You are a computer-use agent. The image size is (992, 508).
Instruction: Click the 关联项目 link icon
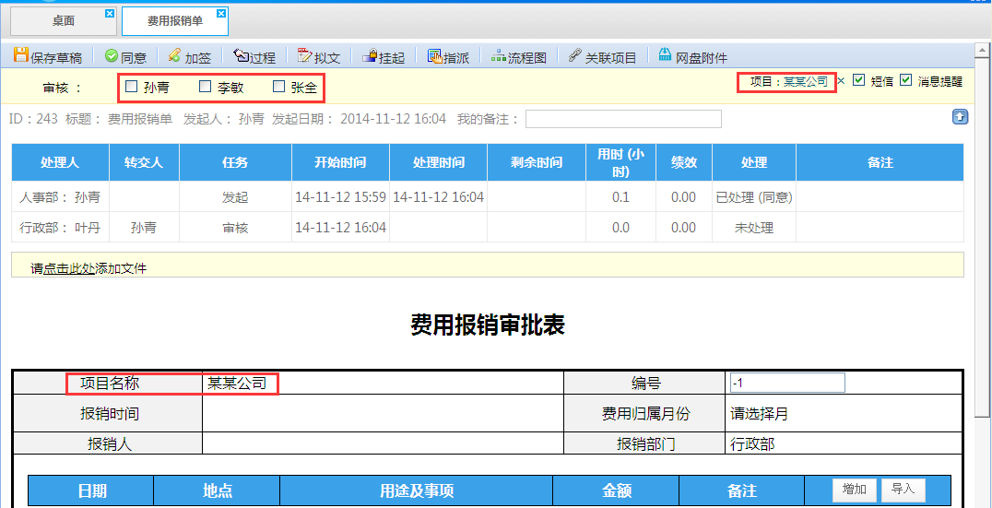pos(574,55)
